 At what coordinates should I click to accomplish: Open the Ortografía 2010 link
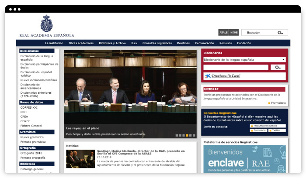point(31,153)
